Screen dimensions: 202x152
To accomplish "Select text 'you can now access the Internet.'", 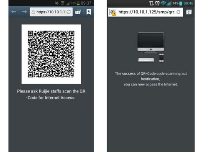I will coord(151,85).
